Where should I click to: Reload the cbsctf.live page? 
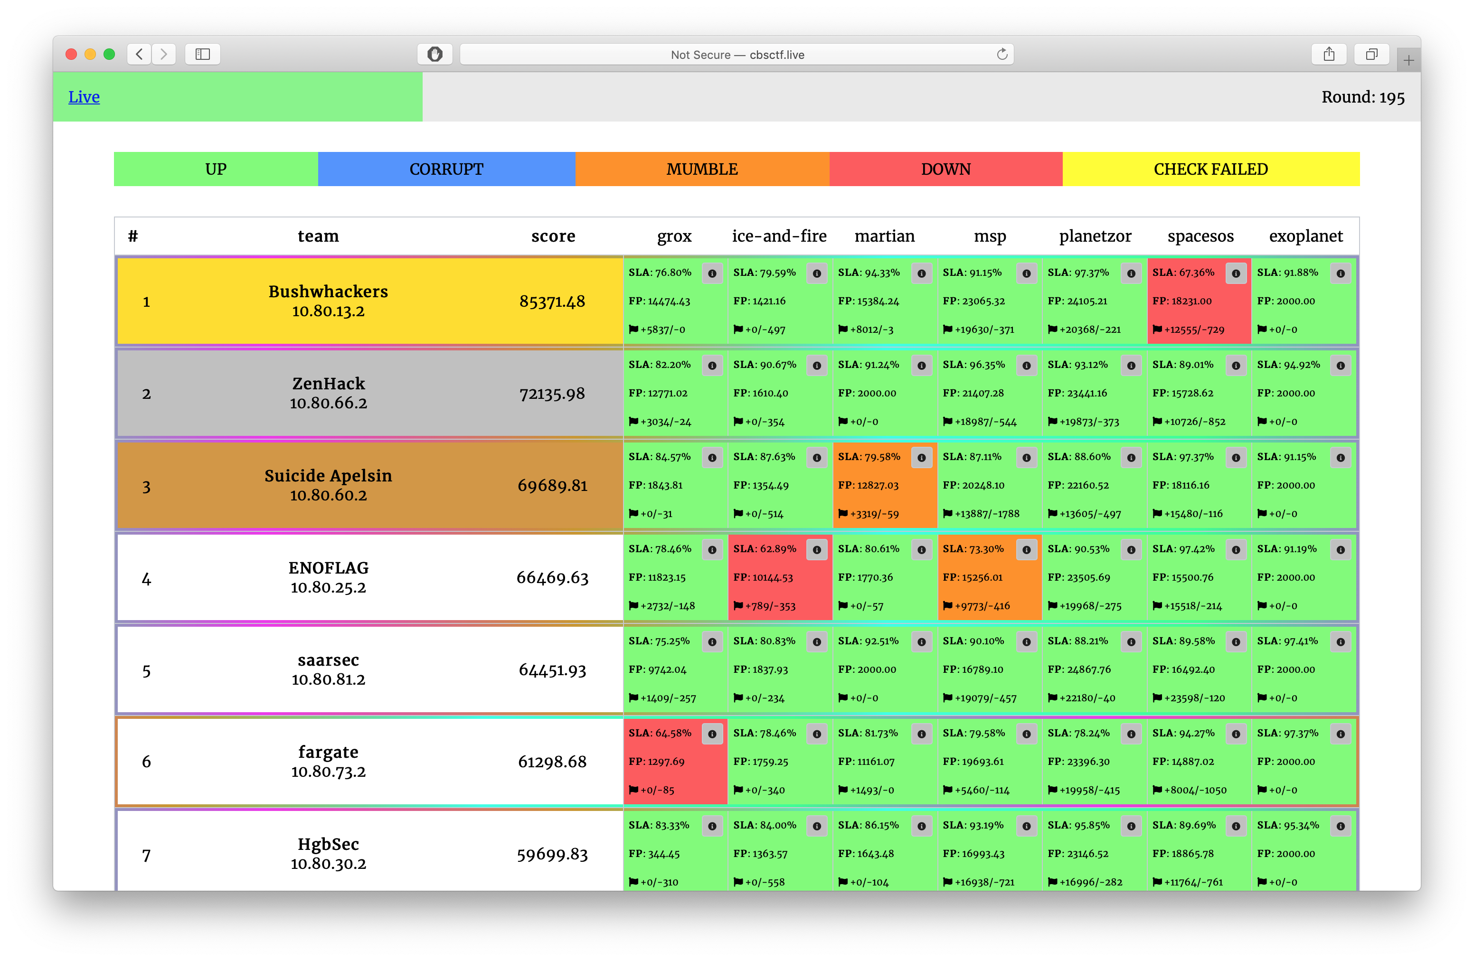coord(1002,55)
